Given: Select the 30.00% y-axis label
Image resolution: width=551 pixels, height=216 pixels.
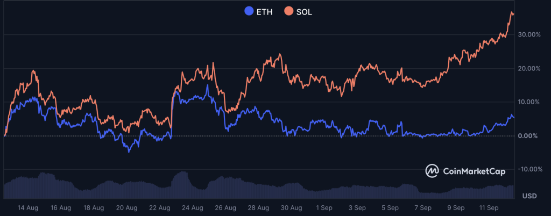Looking at the screenshot, I should (x=529, y=34).
